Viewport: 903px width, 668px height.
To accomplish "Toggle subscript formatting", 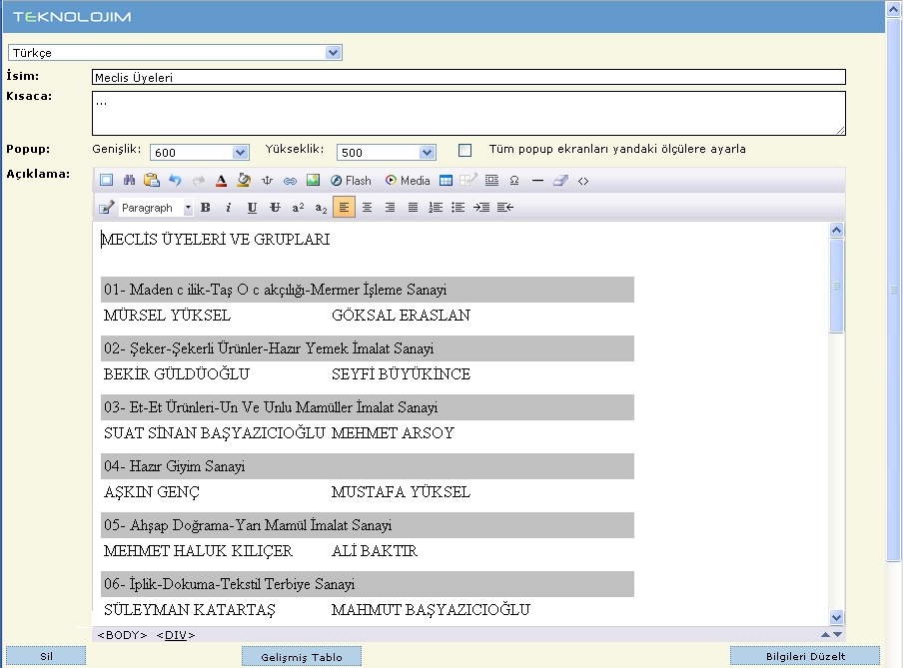I will click(x=321, y=208).
